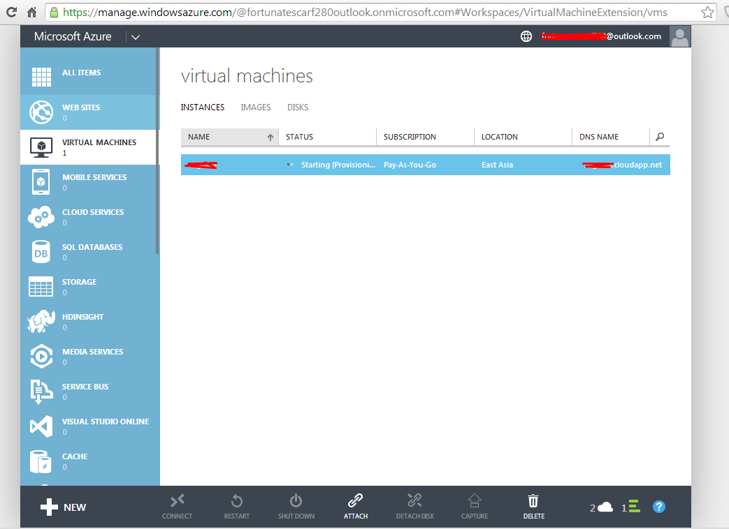Select the redacted VM name cell
729x529 pixels.
tap(230, 165)
